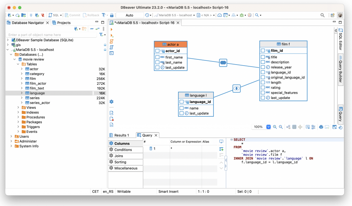Collapse the MariaDB 5.5 - localhost node
The image size is (352, 206).
(x=8, y=49)
